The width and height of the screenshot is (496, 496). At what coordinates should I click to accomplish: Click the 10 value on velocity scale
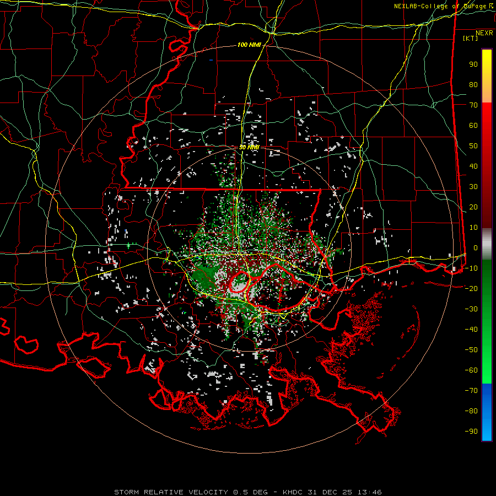click(x=473, y=228)
